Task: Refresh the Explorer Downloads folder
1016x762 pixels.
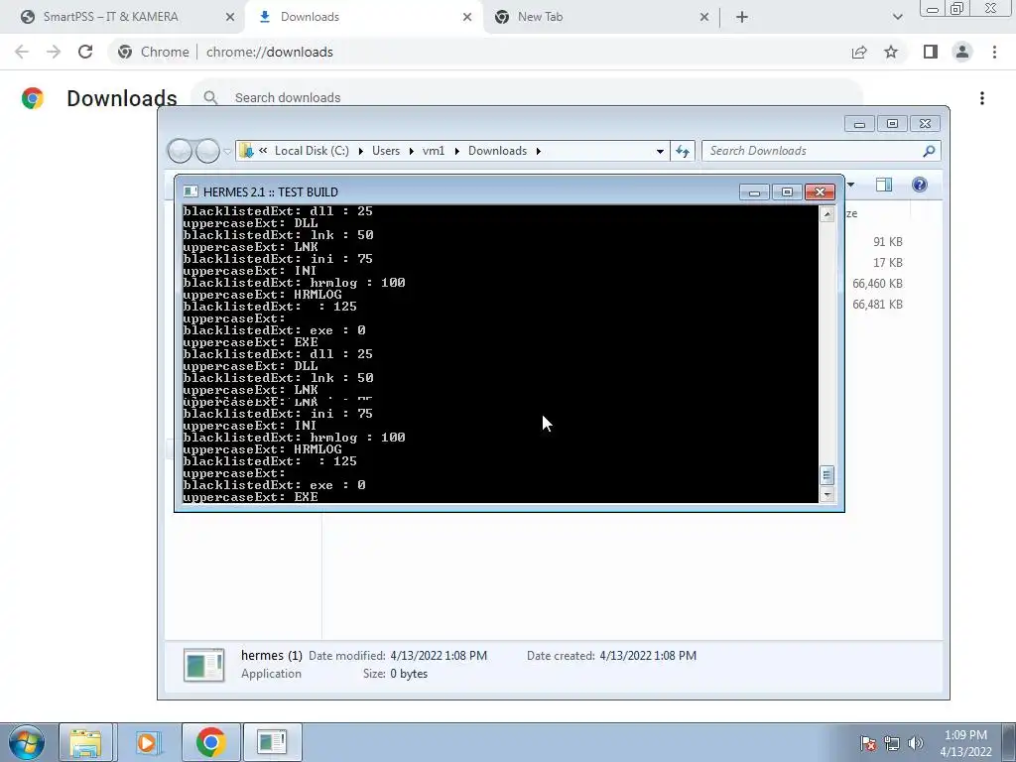Action: pos(683,151)
